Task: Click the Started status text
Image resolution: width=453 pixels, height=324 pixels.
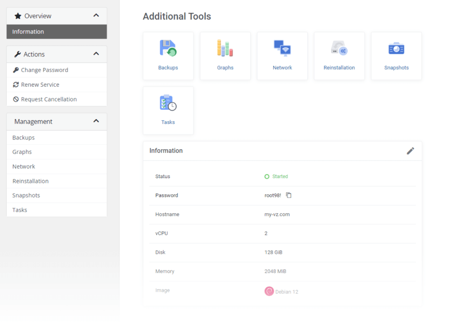Action: [280, 176]
